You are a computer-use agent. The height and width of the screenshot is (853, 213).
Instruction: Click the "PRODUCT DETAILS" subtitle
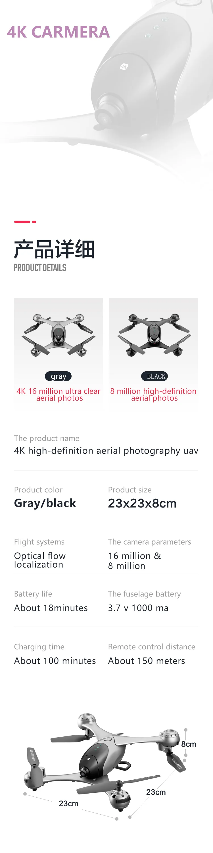(40, 268)
